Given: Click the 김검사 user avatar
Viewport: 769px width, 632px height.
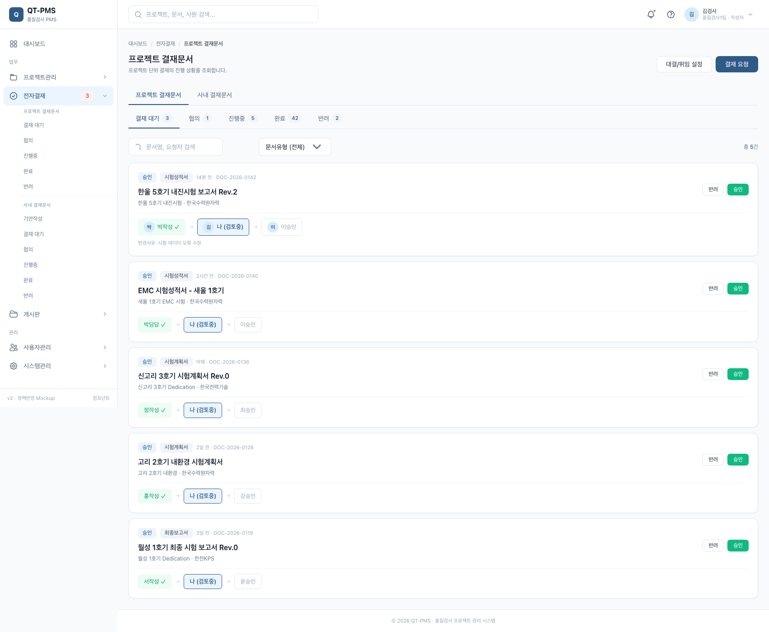Looking at the screenshot, I should tap(692, 14).
